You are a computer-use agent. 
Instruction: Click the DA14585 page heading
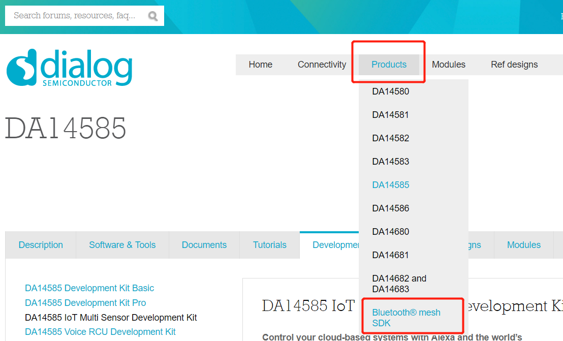point(66,128)
